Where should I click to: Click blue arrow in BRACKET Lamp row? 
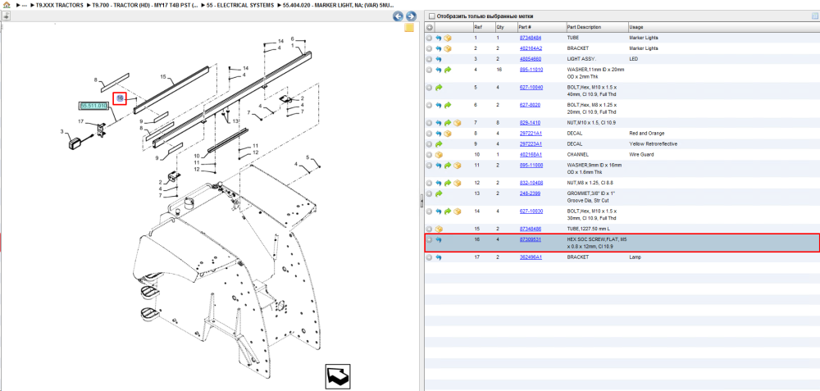[x=438, y=257]
